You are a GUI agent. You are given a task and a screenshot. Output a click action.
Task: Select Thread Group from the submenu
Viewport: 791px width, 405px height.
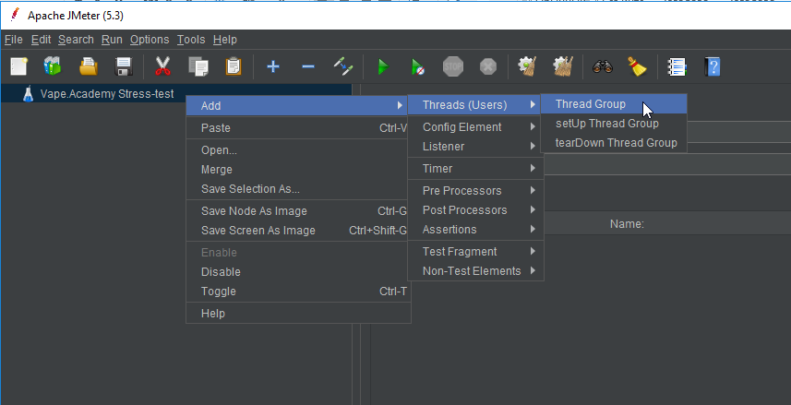591,104
